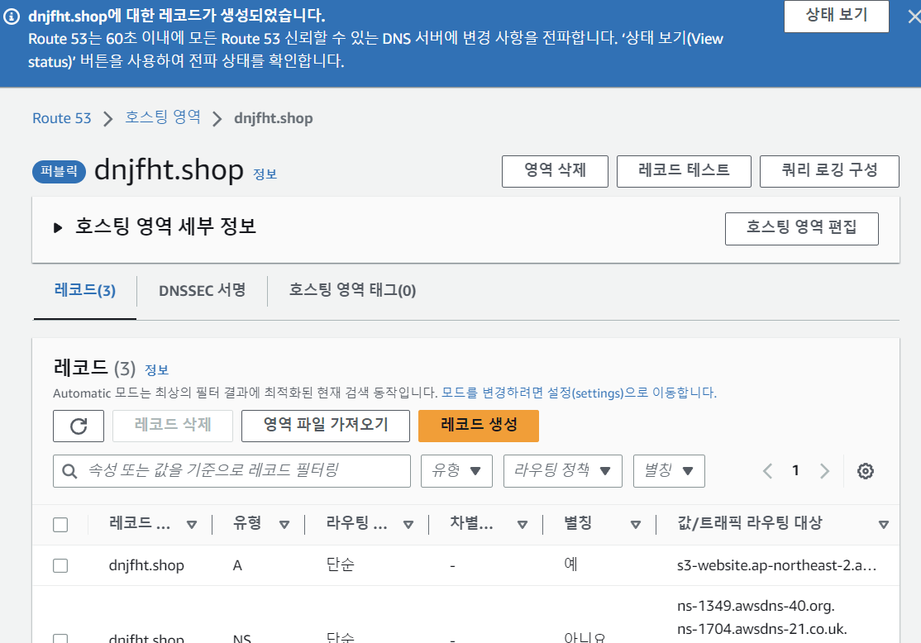Open the Route 53 breadcrumb link

click(x=62, y=119)
